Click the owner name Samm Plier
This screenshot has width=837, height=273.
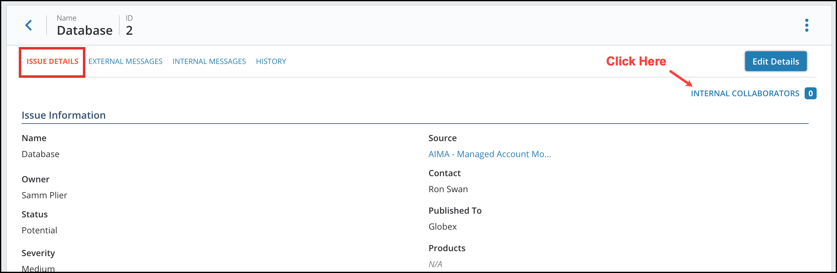tap(44, 195)
